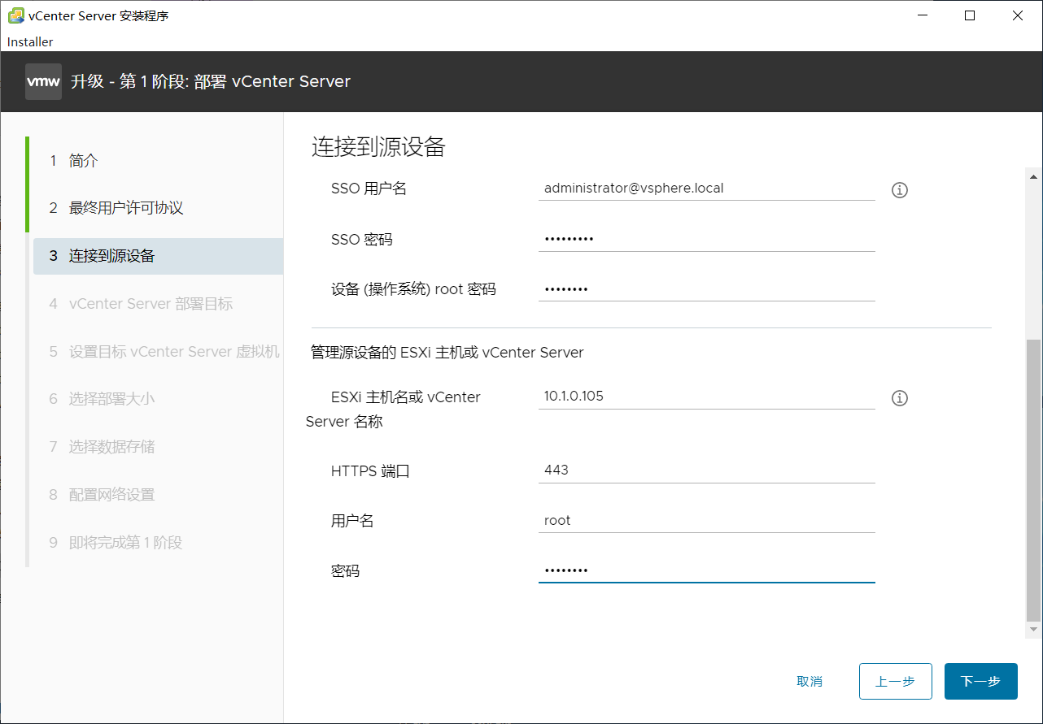Click the ESXi 主机名 input showing 10.1.0.105

coord(706,396)
